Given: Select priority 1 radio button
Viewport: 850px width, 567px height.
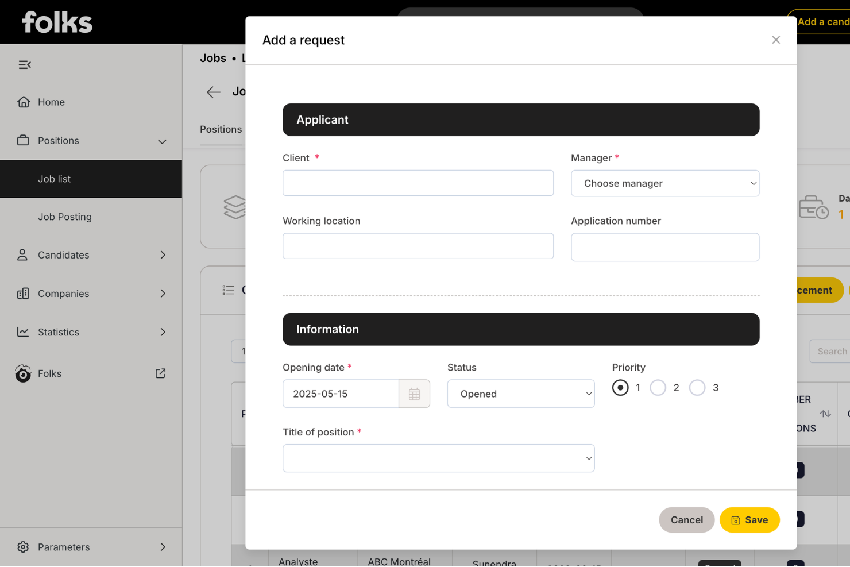Looking at the screenshot, I should point(620,388).
